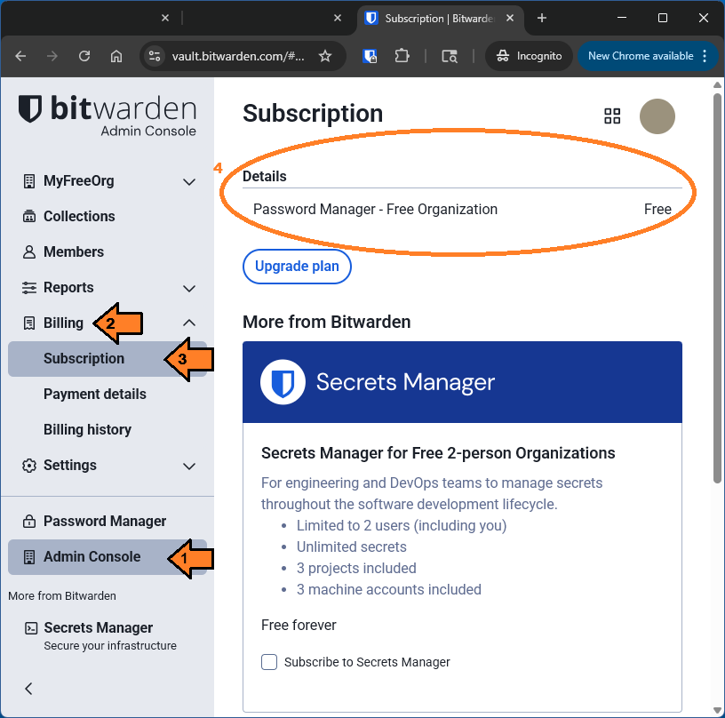The image size is (725, 718).
Task: Click the Secrets Manager shield logo in the banner
Action: click(283, 382)
